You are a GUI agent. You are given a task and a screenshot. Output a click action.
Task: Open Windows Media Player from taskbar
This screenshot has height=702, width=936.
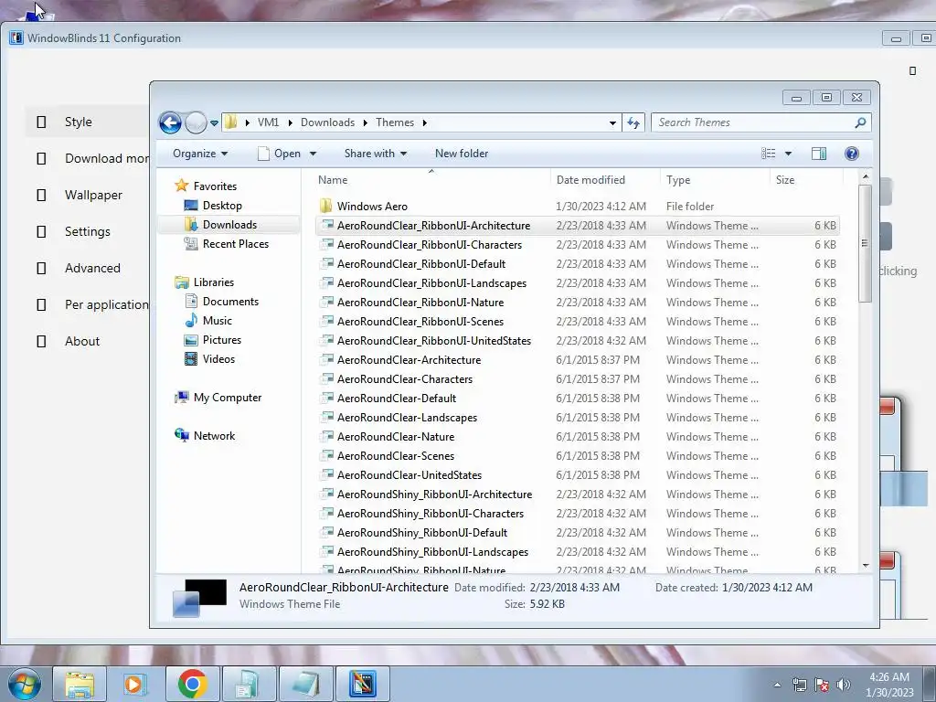(x=134, y=684)
